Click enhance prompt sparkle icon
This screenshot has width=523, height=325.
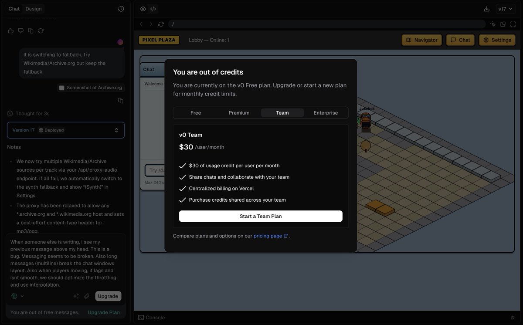pyautogui.click(x=76, y=296)
